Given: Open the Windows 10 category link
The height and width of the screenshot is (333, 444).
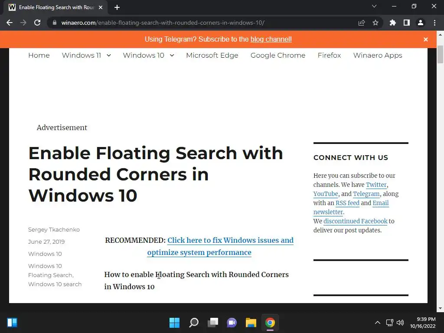Looking at the screenshot, I should (45, 254).
